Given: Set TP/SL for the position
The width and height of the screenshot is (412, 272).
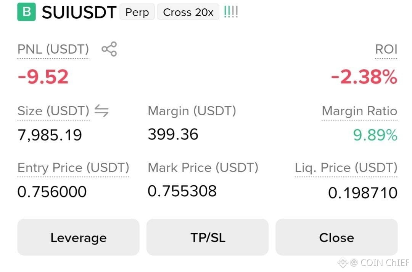Looking at the screenshot, I should 208,237.
